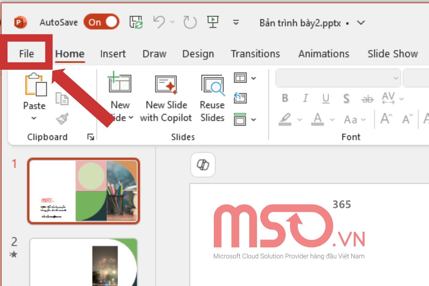Click the Reset slide icon
Image resolution: width=429 pixels, height=286 pixels.
tap(240, 98)
